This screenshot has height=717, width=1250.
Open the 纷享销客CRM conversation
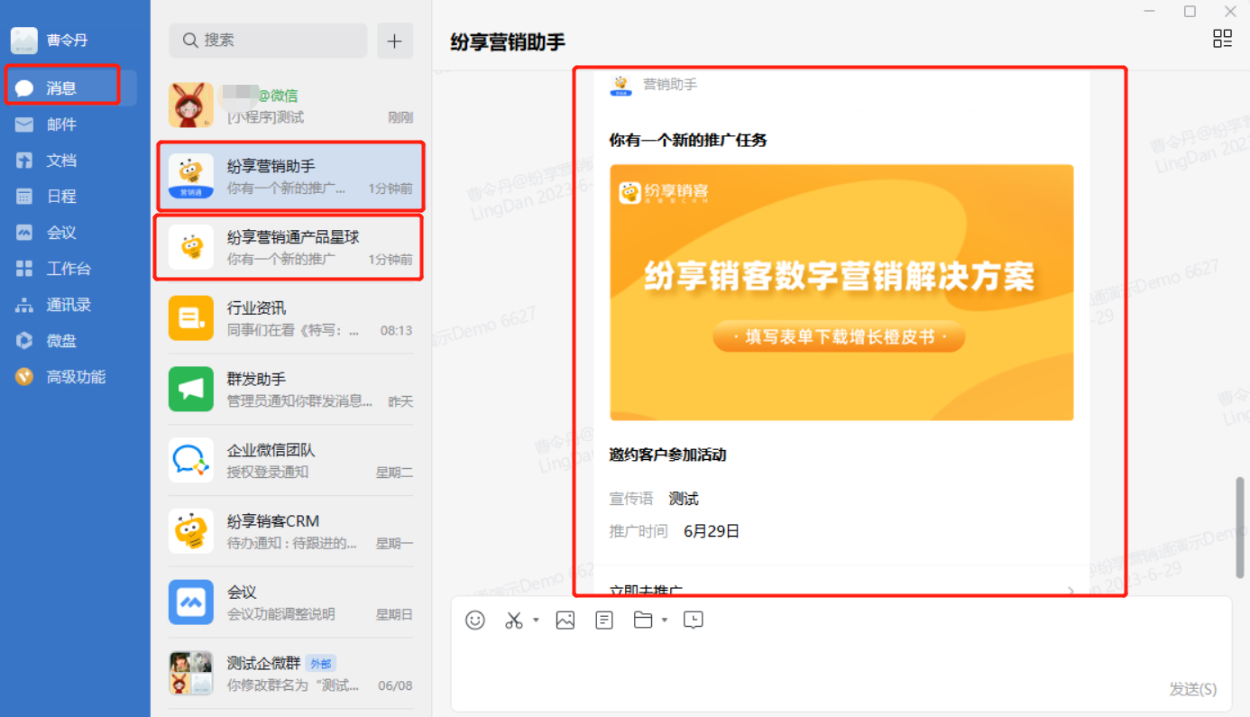tap(291, 531)
